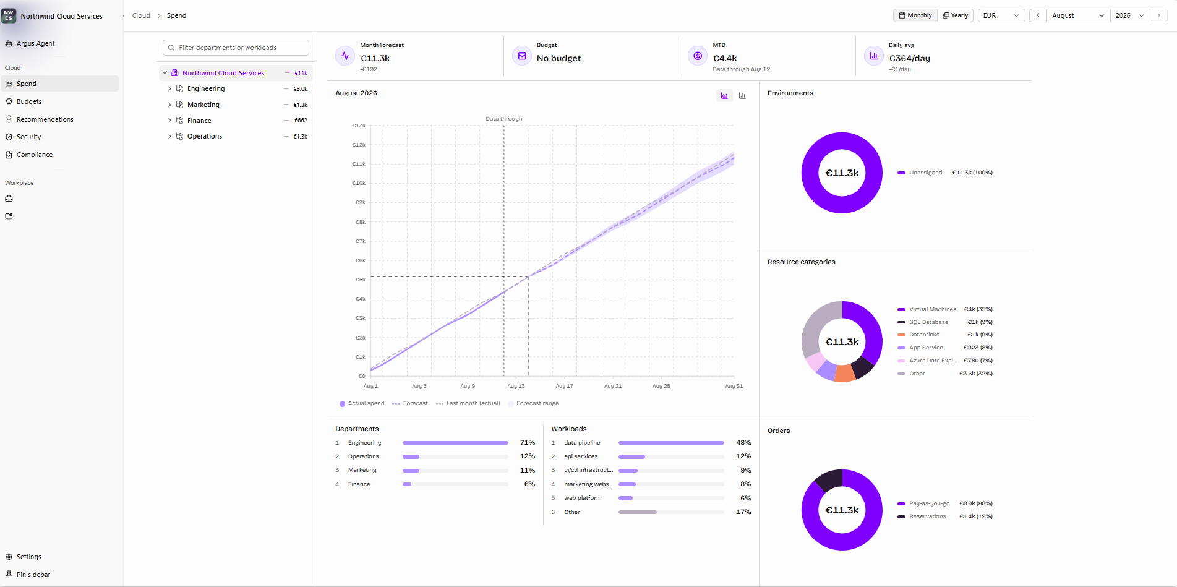1177x587 pixels.
Task: Click the Budget card icon
Action: [x=522, y=56]
